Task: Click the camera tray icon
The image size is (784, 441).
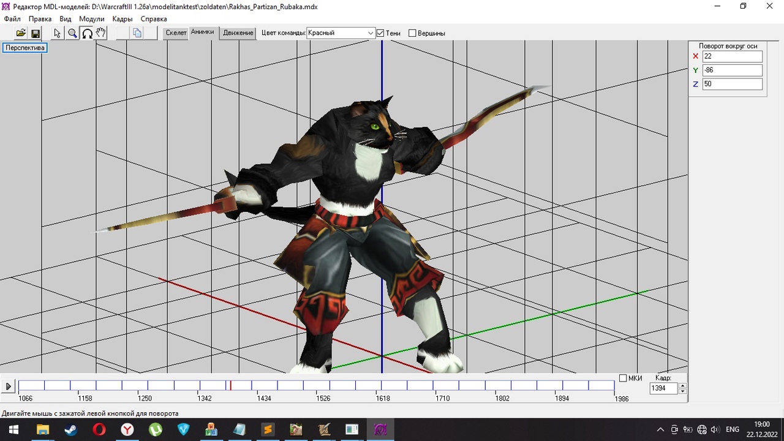Action: click(674, 429)
